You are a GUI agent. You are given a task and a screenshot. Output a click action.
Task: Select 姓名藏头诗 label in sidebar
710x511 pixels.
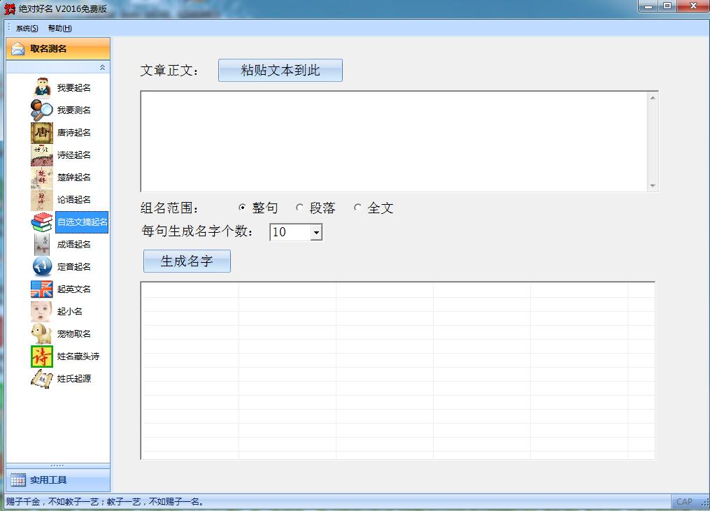(78, 357)
